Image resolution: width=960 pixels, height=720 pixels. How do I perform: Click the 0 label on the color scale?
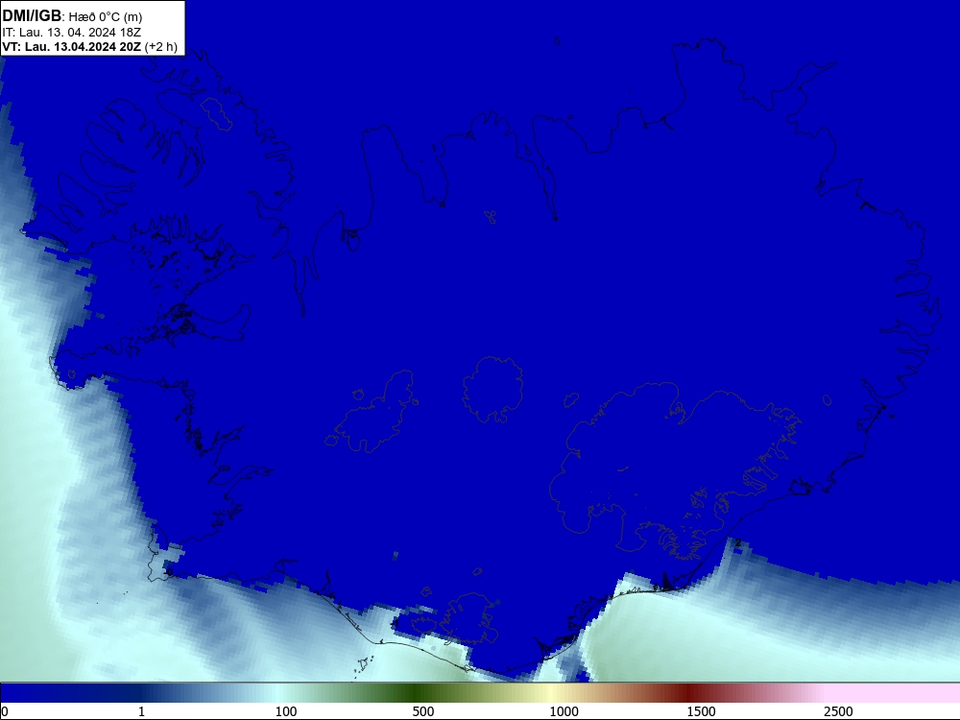tap(5, 711)
